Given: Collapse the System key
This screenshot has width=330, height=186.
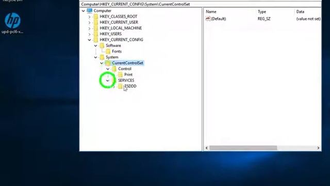Looking at the screenshot, I should coord(95,57).
